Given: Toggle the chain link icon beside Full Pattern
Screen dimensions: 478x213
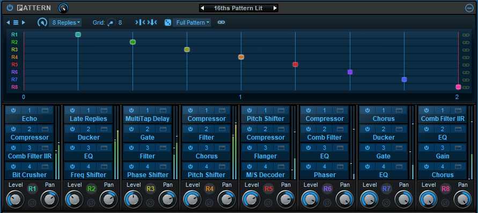Looking at the screenshot, I should tap(222, 22).
